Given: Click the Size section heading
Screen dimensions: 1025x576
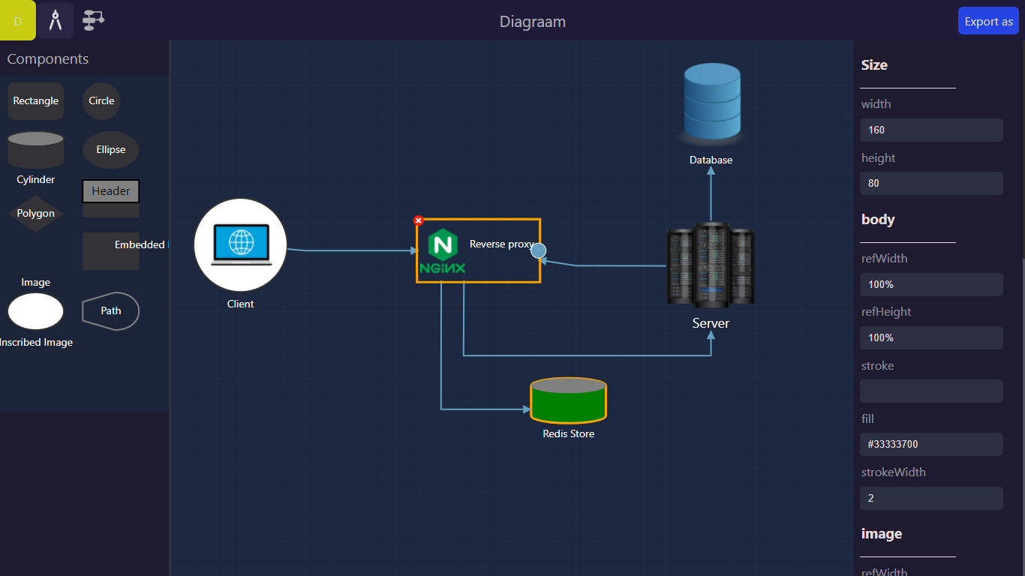Looking at the screenshot, I should (x=874, y=65).
